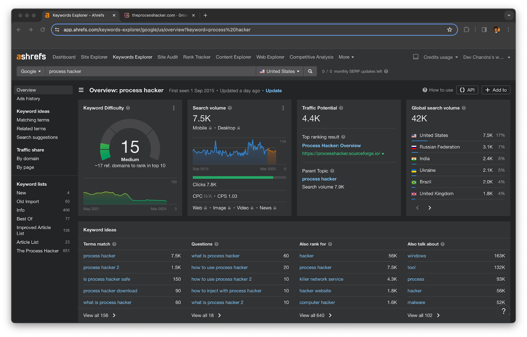The image size is (527, 337).
Task: Click the Add to button
Action: coord(496,90)
